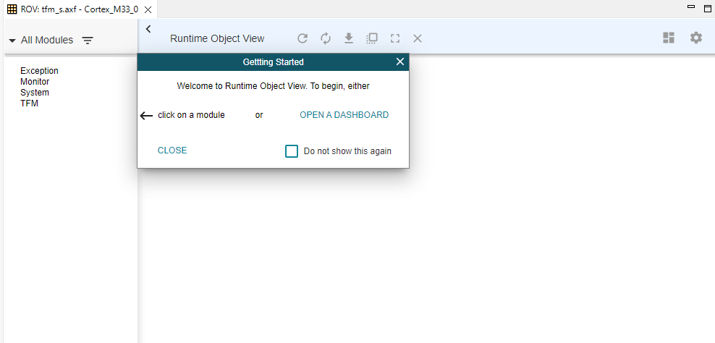Image resolution: width=715 pixels, height=343 pixels.
Task: Click the auto-refresh circular arrows icon
Action: (326, 38)
